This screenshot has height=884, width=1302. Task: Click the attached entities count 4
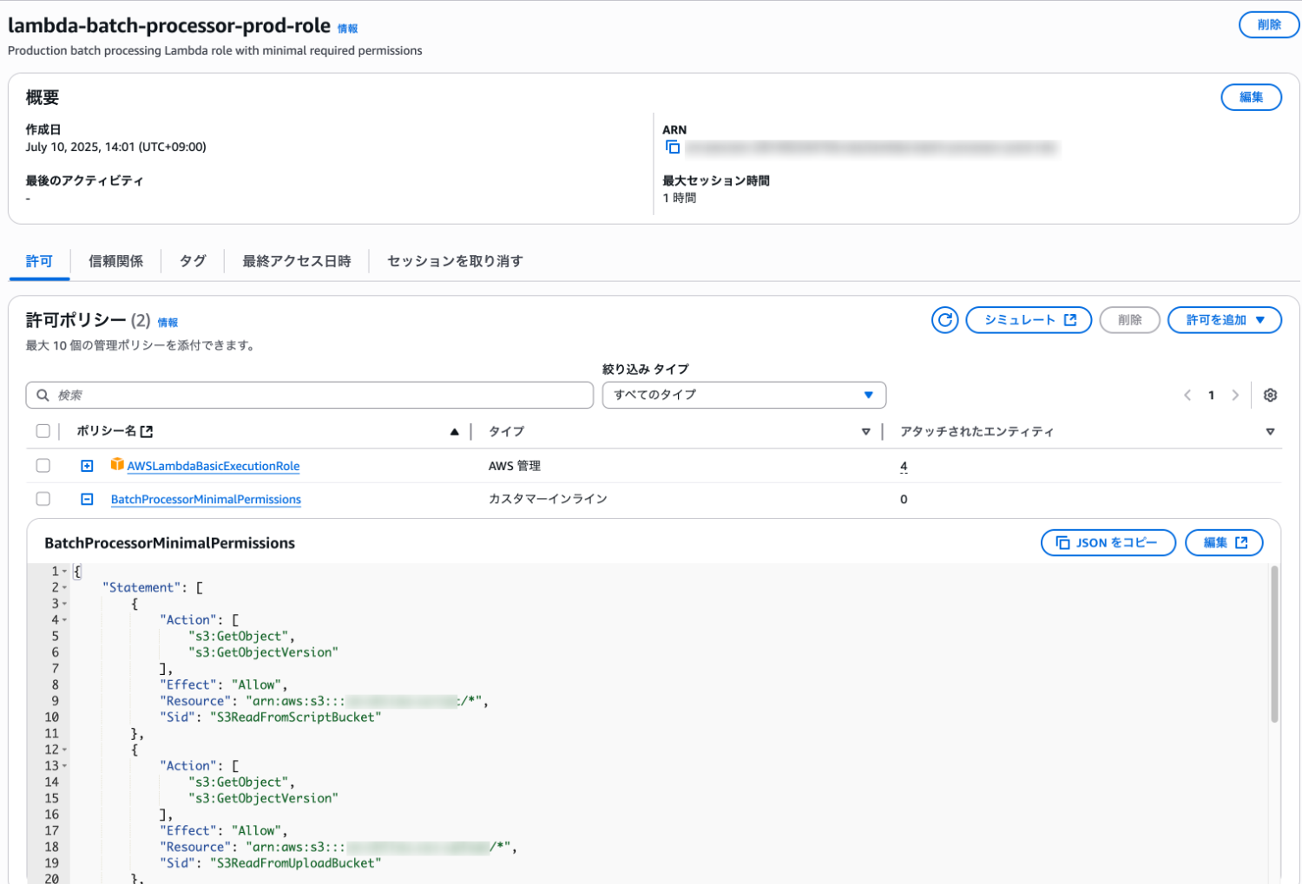pyautogui.click(x=904, y=467)
